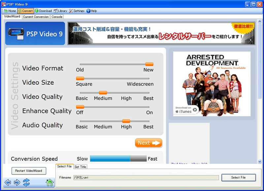
Task: Switch to the Current Conversion tab
Action: (x=36, y=17)
